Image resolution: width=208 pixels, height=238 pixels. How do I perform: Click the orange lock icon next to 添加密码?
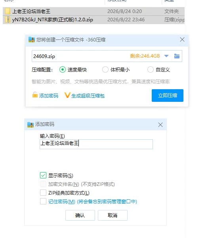tap(35, 95)
